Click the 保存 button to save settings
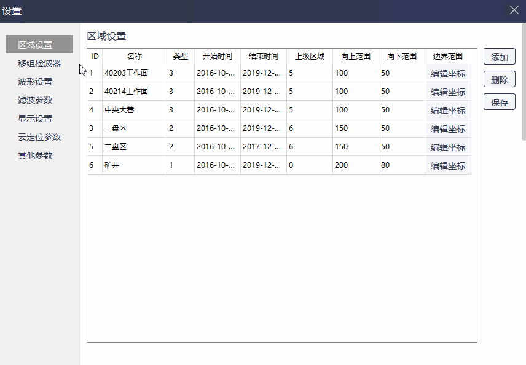526x365 pixels. click(499, 101)
